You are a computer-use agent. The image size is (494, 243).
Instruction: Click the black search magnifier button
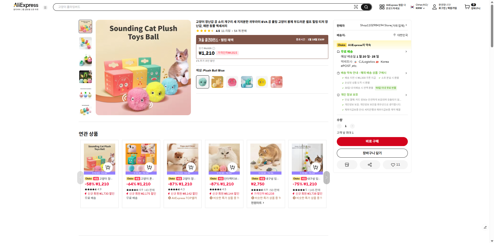click(x=366, y=7)
